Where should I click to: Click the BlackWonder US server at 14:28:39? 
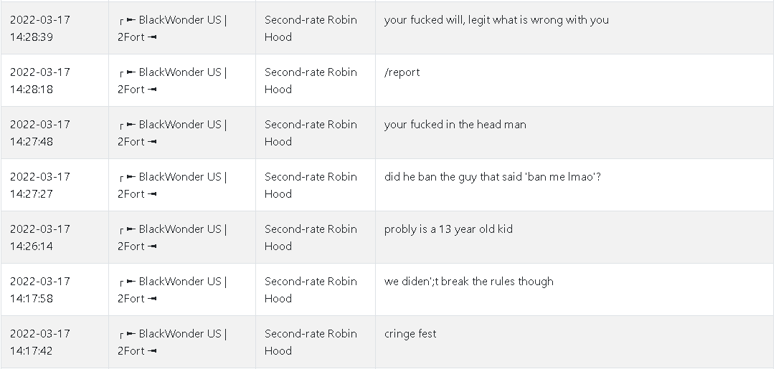172,28
